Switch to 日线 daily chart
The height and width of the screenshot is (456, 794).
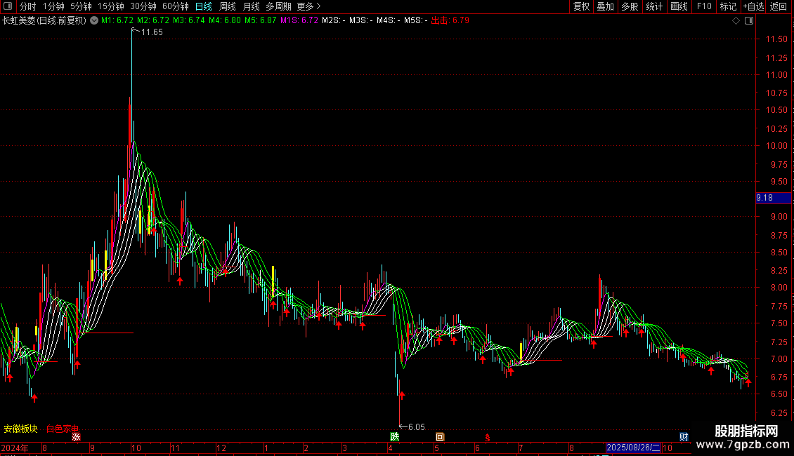click(x=204, y=6)
